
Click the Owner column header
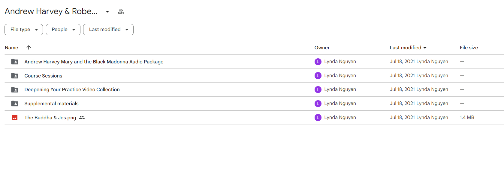(322, 48)
